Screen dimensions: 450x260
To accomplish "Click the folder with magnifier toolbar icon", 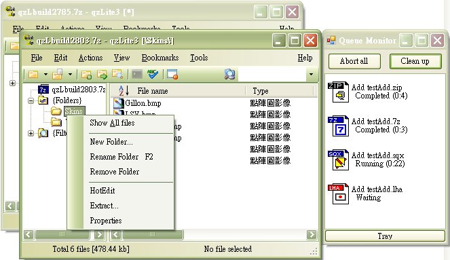I will (x=117, y=74).
